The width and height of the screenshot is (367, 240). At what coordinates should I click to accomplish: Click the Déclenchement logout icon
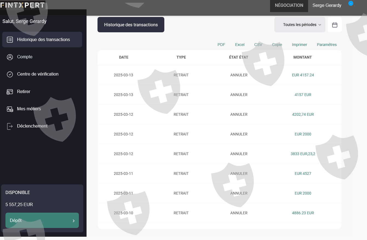click(x=10, y=126)
